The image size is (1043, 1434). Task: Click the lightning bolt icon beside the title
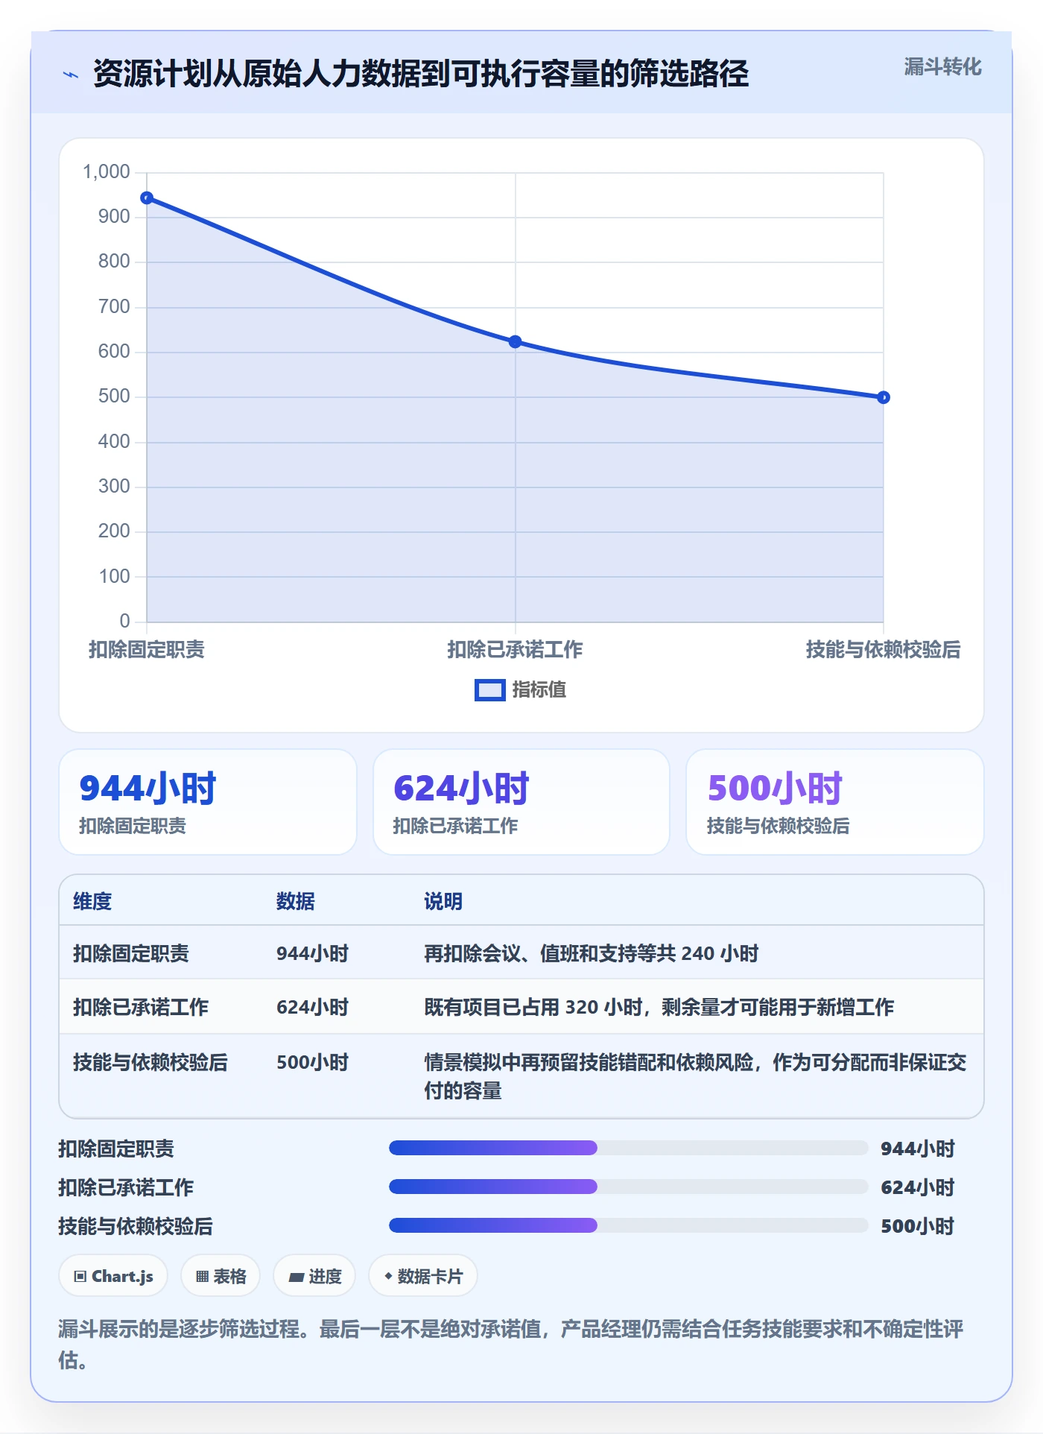click(71, 75)
